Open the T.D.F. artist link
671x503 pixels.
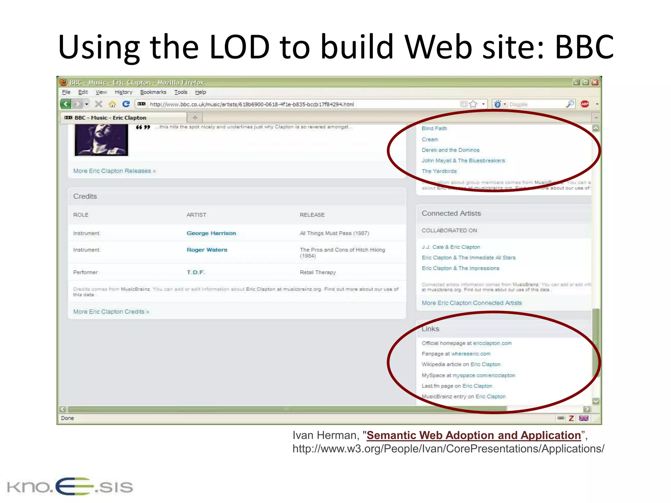pyautogui.click(x=196, y=272)
